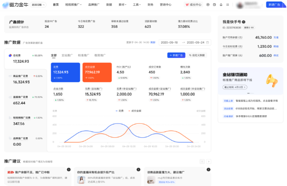Open the 财务 menu item
The width and height of the screenshot is (287, 186).
(151, 5)
